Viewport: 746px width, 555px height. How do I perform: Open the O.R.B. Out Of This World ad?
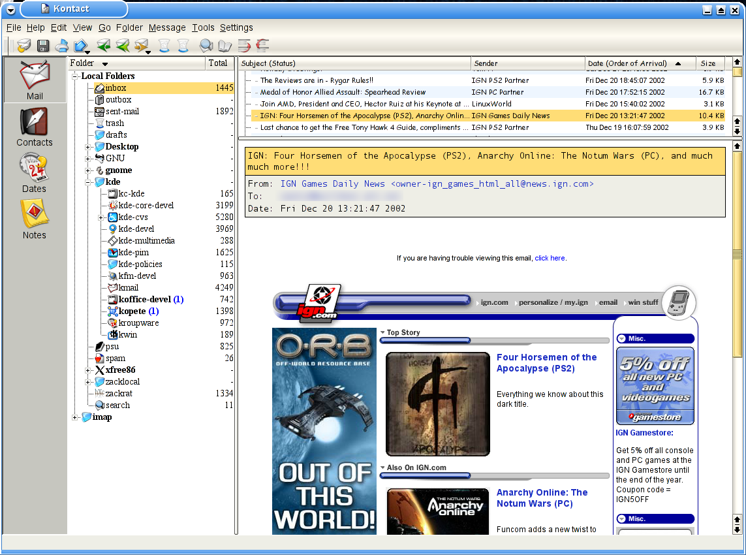pyautogui.click(x=324, y=431)
